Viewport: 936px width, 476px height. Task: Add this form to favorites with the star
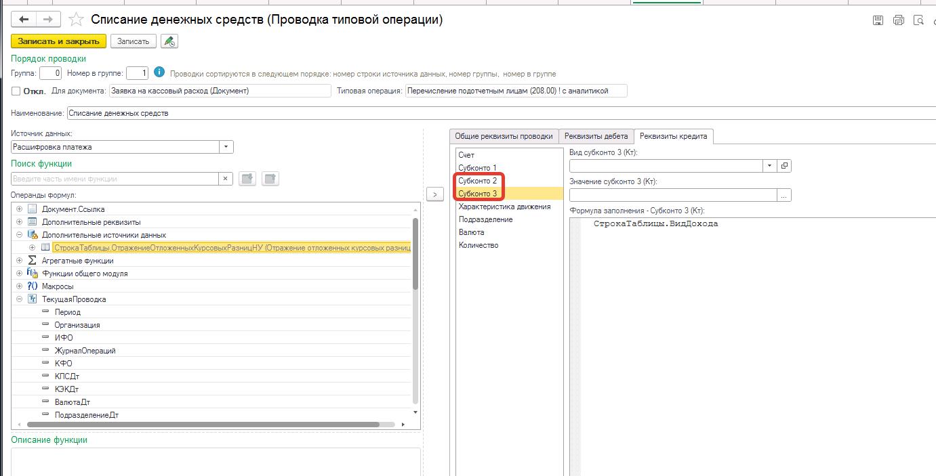[x=77, y=20]
